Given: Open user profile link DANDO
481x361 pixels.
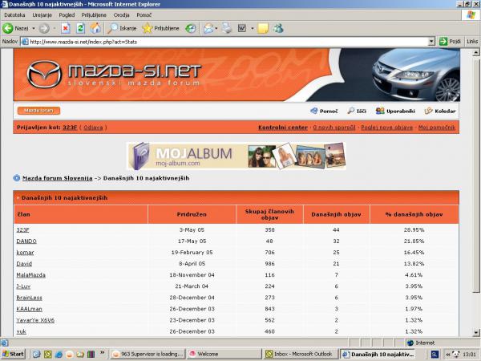Looking at the screenshot, I should [26, 241].
